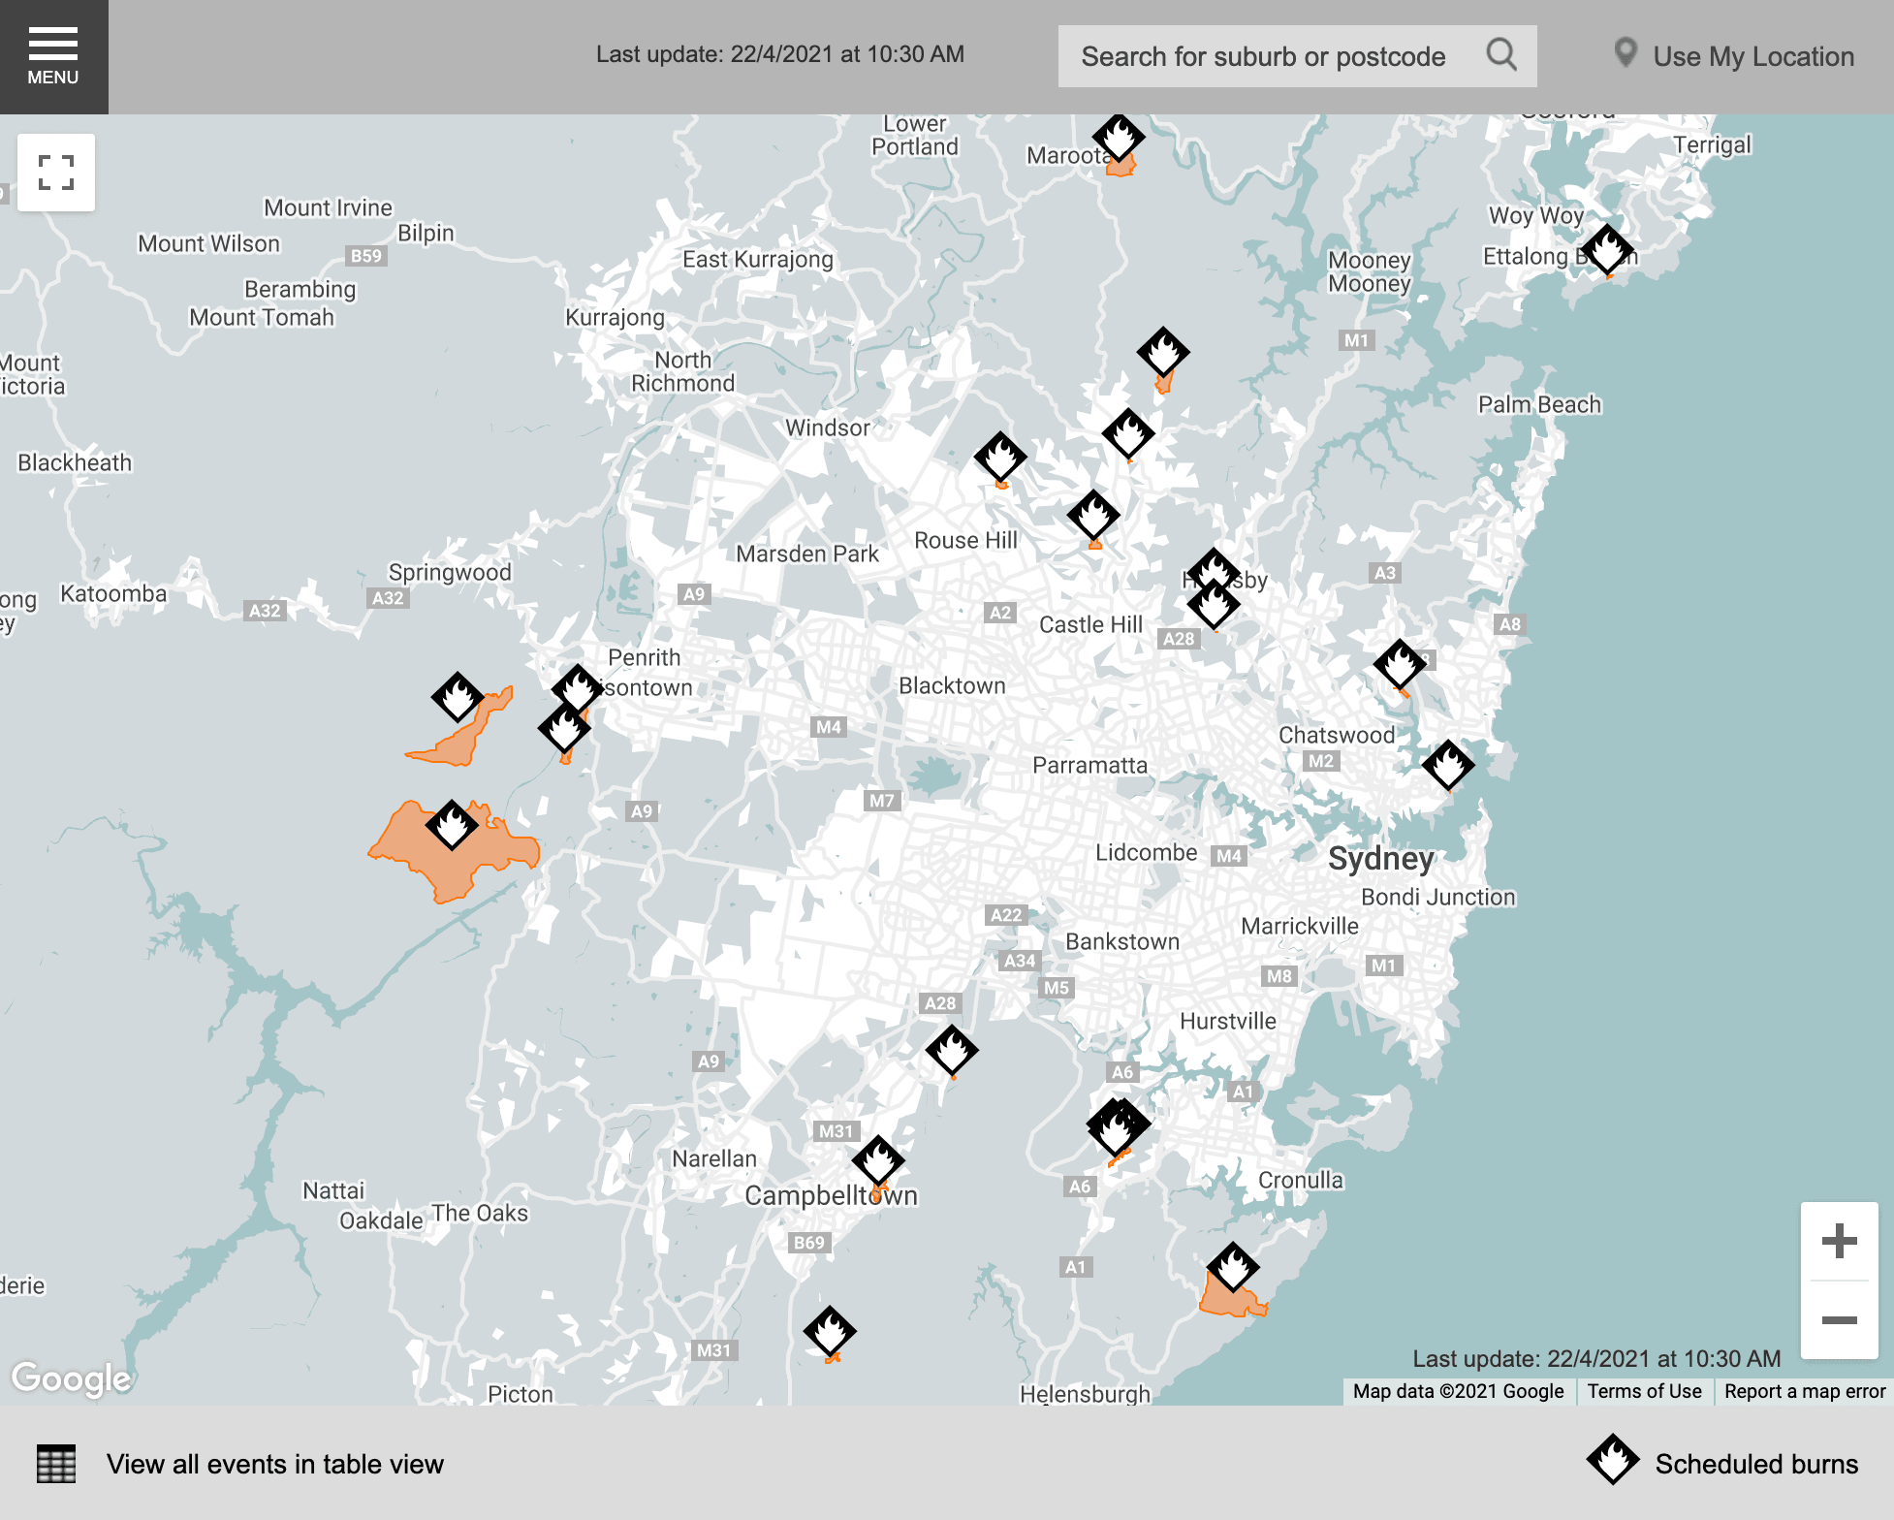
Task: Click large orange burn area marker
Action: (452, 825)
